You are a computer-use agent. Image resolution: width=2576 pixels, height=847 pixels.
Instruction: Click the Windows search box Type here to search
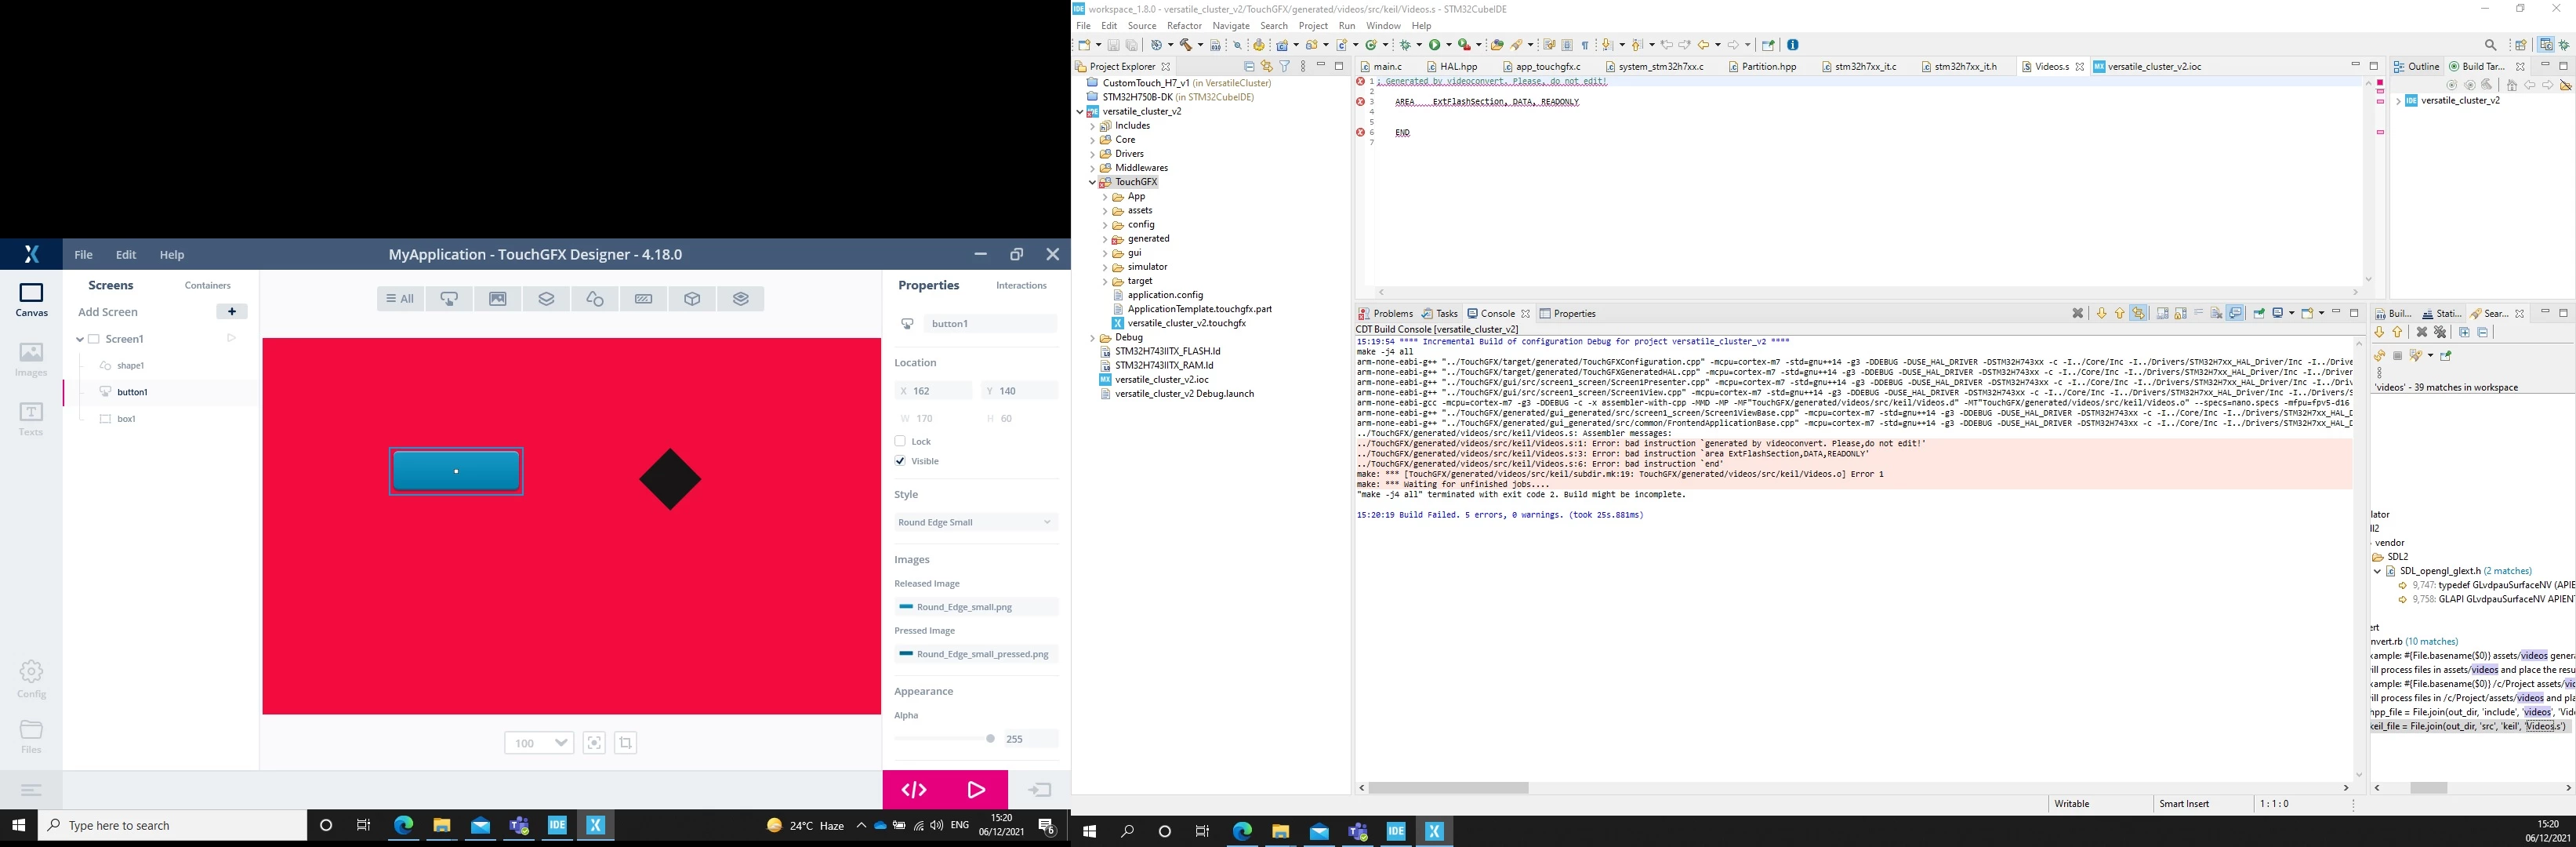click(172, 826)
